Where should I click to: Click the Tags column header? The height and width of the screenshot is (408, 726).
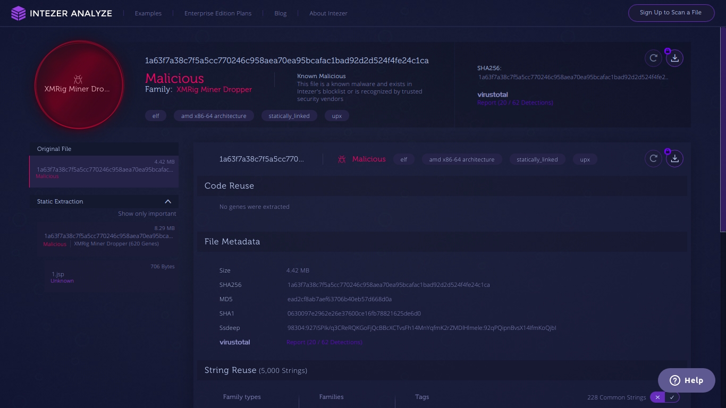pos(422,397)
